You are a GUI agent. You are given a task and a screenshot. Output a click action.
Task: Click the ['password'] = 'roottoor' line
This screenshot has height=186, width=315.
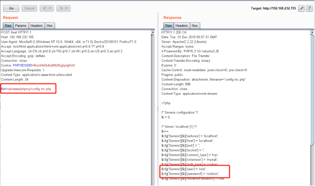pyautogui.click(x=190, y=174)
